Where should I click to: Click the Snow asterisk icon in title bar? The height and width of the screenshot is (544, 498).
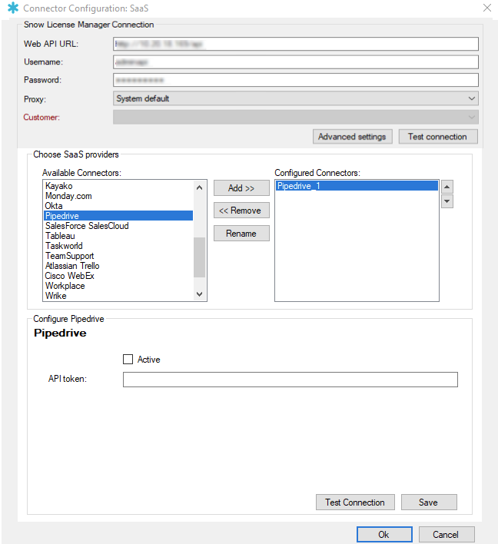click(12, 8)
